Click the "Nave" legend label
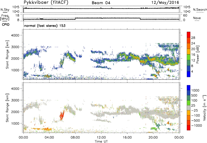The height and width of the screenshot is (143, 207). click(x=197, y=18)
